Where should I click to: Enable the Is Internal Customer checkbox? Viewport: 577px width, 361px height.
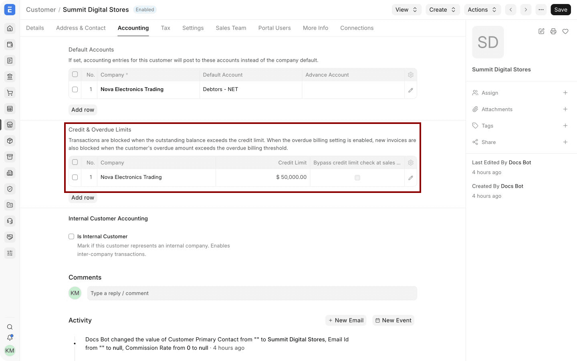[71, 237]
